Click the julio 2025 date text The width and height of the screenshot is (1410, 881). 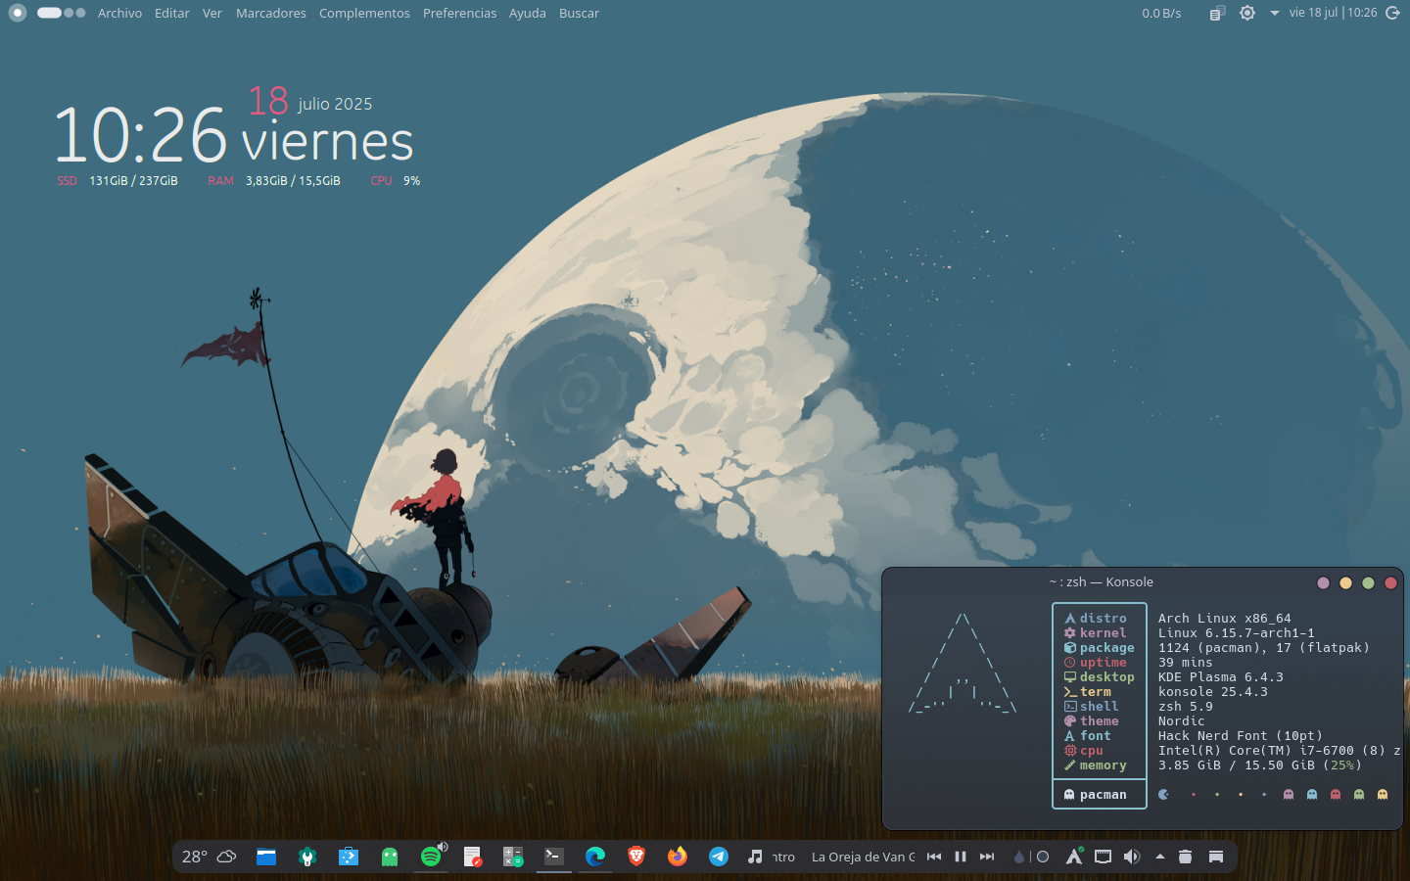(x=335, y=104)
